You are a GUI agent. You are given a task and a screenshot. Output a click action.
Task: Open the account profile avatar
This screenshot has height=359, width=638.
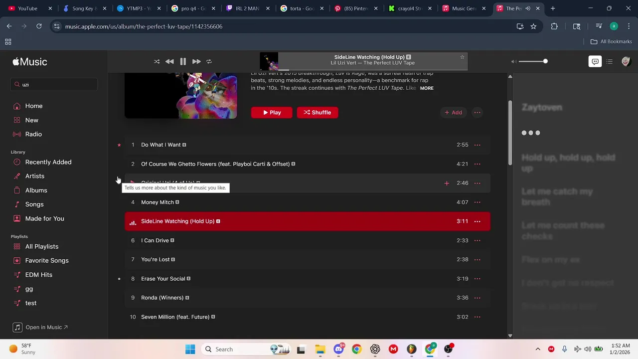(x=626, y=61)
